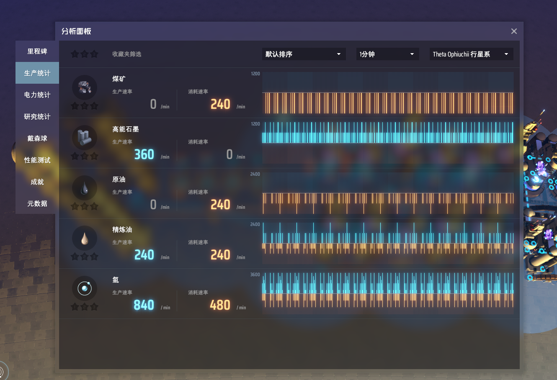
Task: Select the 煤矿 coal ore item icon
Action: point(85,87)
